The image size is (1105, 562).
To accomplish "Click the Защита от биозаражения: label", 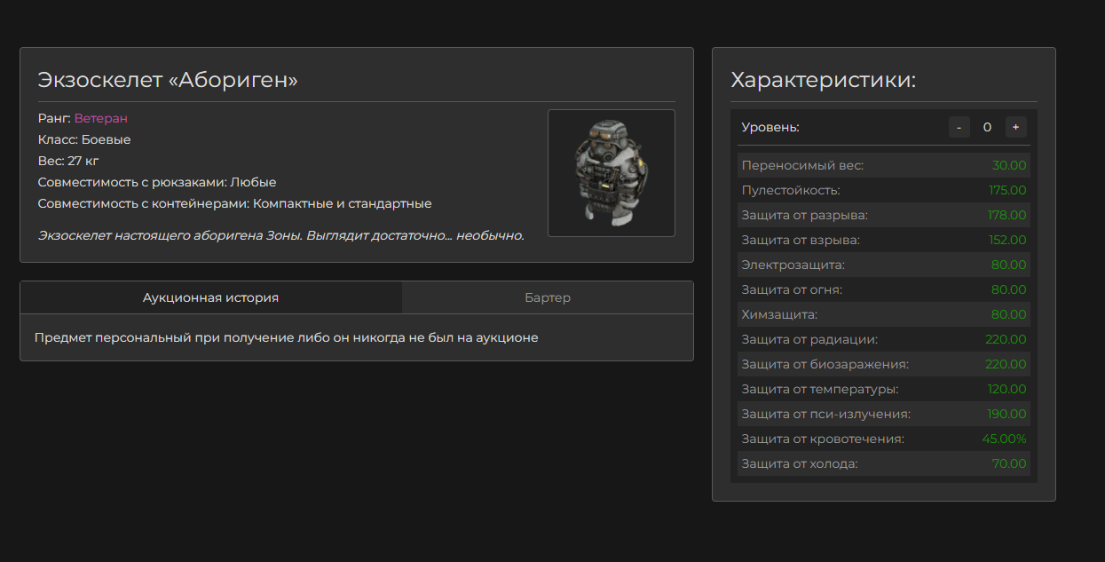I will [x=825, y=364].
